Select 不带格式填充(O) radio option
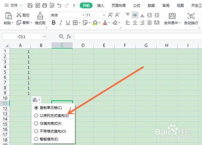 click(x=50, y=131)
